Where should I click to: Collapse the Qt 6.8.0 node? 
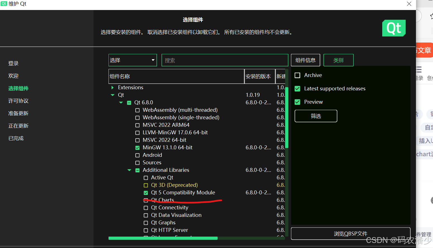click(121, 103)
